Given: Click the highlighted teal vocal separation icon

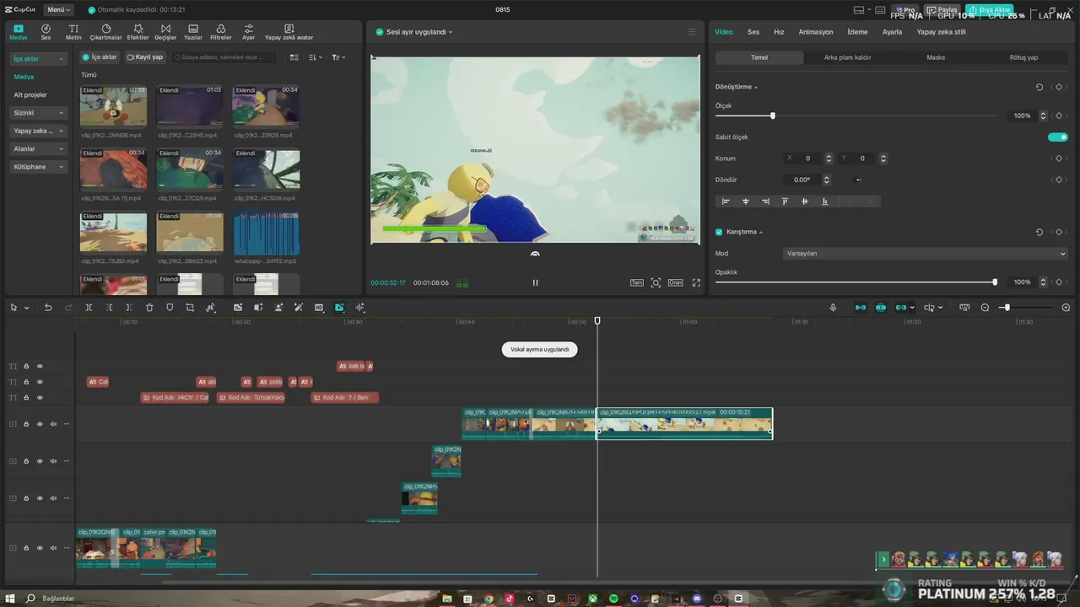Looking at the screenshot, I should (339, 308).
